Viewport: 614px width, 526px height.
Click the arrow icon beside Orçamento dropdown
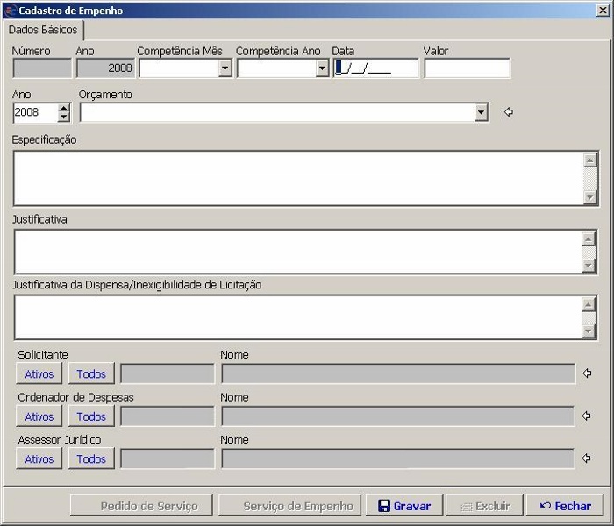[508, 112]
